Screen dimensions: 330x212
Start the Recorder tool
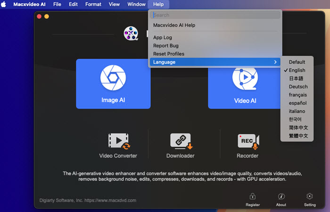tap(247, 146)
